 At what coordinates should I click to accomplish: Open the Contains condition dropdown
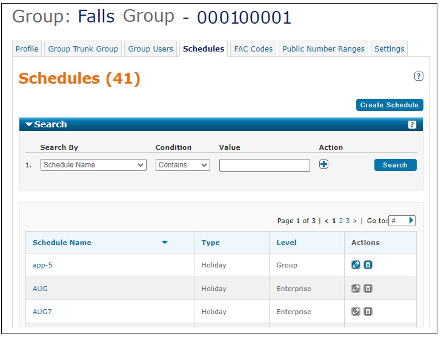point(183,165)
